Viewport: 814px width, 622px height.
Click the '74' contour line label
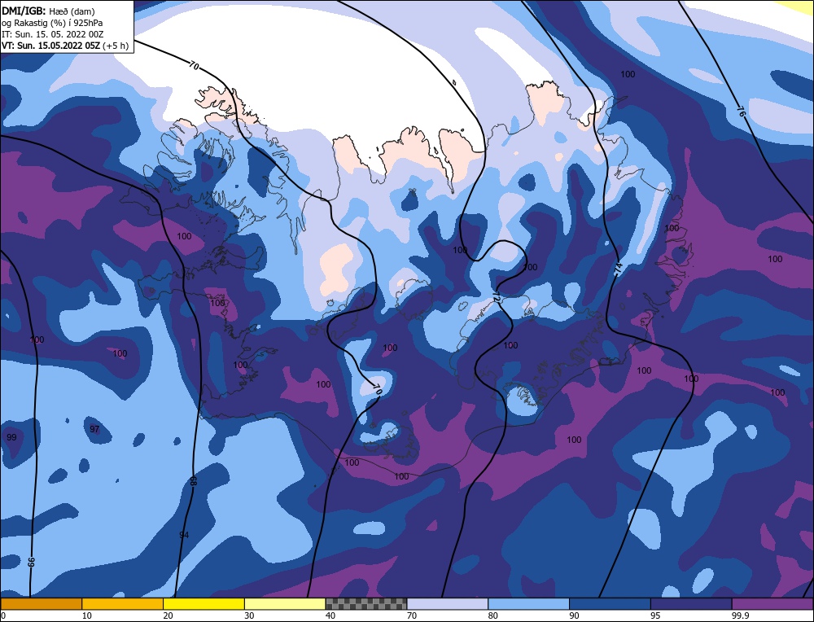pyautogui.click(x=618, y=269)
